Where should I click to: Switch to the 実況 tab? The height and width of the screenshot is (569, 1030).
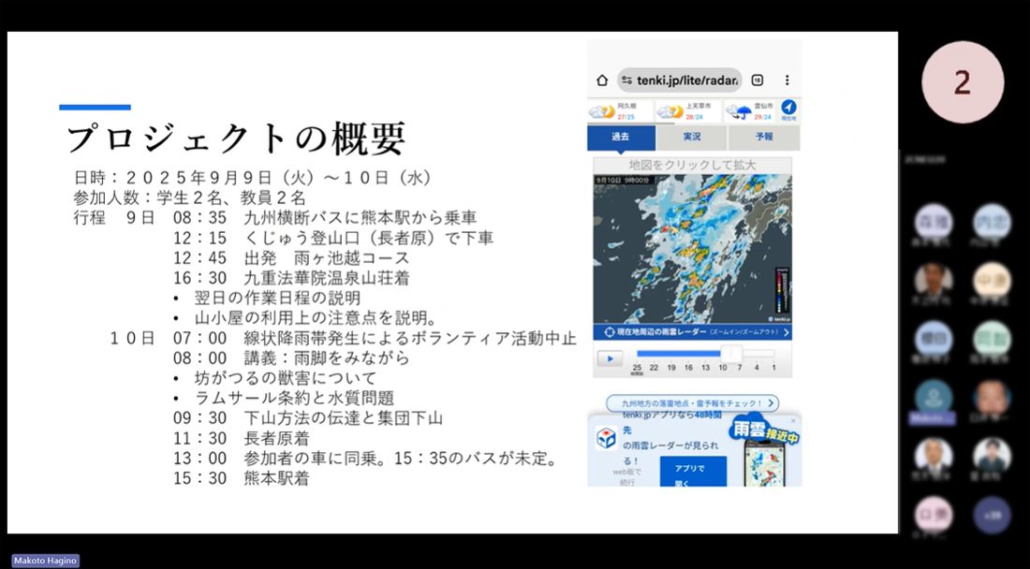692,138
